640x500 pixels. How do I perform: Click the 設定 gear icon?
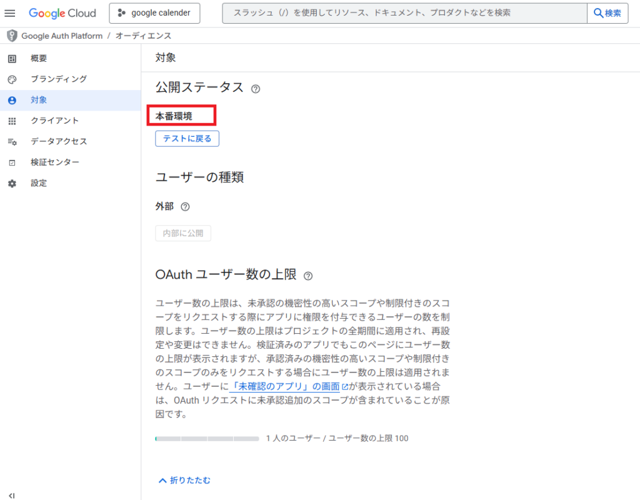click(x=12, y=184)
